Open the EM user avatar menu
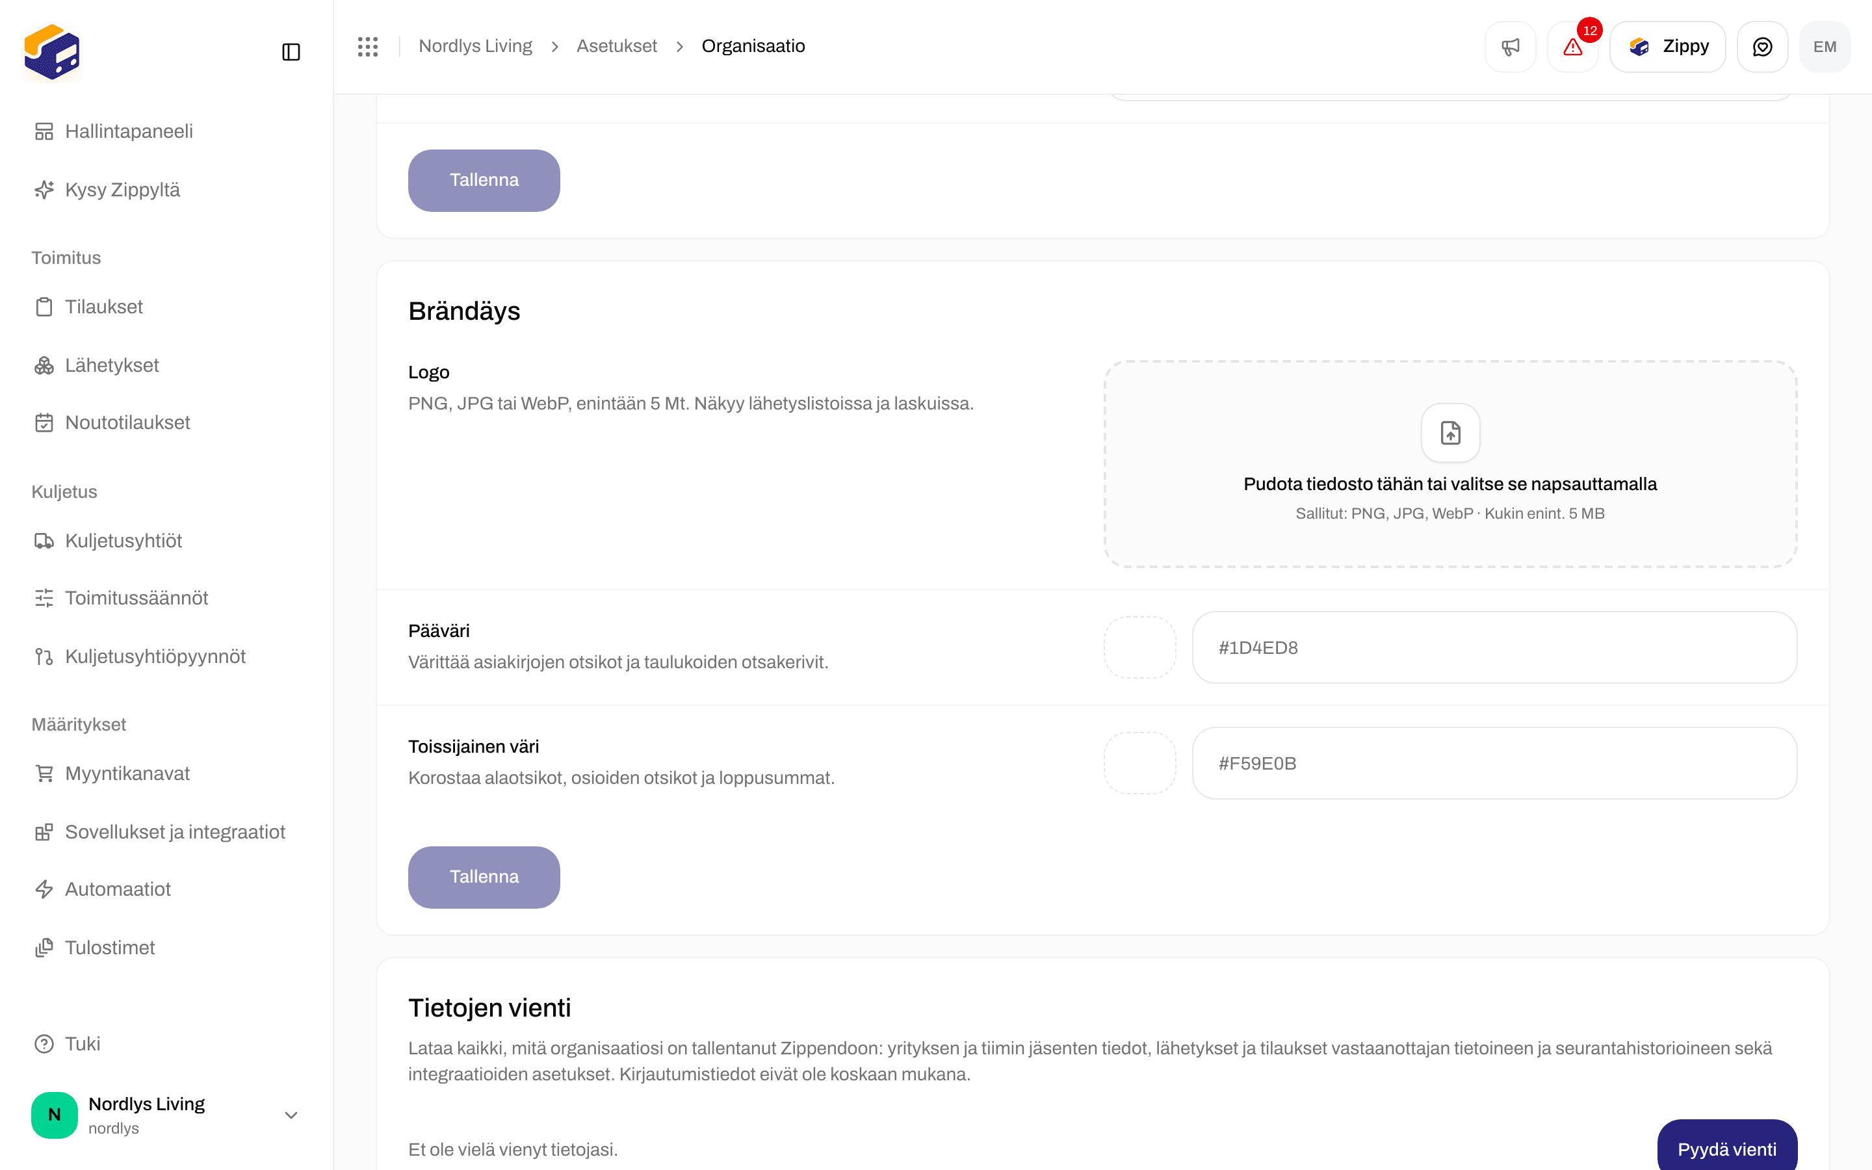 pyautogui.click(x=1825, y=46)
